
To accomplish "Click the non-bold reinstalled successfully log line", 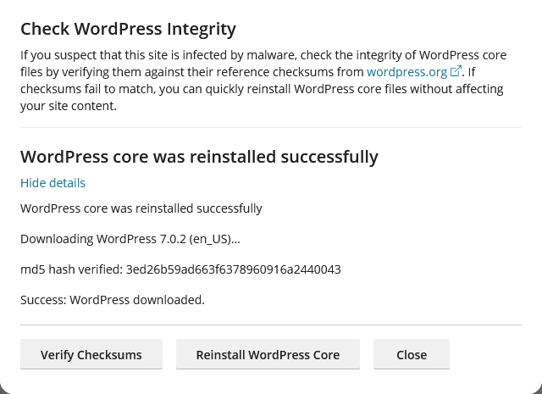I will click(141, 208).
